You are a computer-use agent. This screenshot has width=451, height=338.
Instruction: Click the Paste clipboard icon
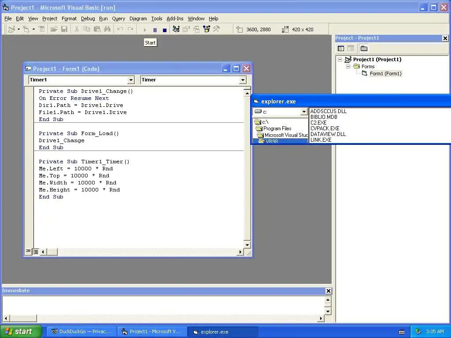click(x=97, y=29)
